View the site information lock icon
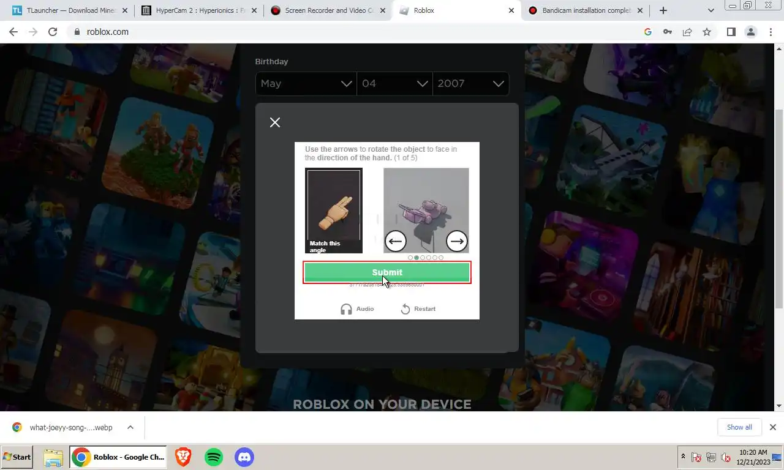784x470 pixels. (x=77, y=32)
